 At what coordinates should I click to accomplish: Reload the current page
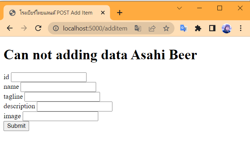click(x=38, y=28)
